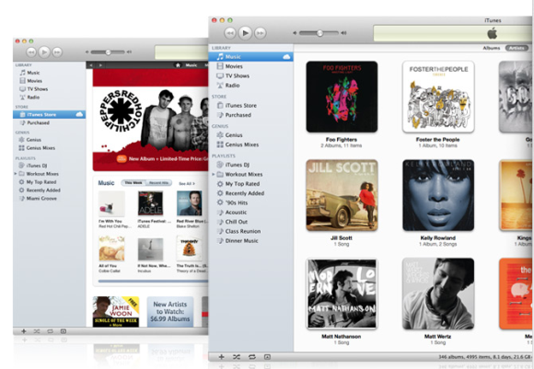Open the See All link in Music section
The image size is (534, 369).
point(187,183)
